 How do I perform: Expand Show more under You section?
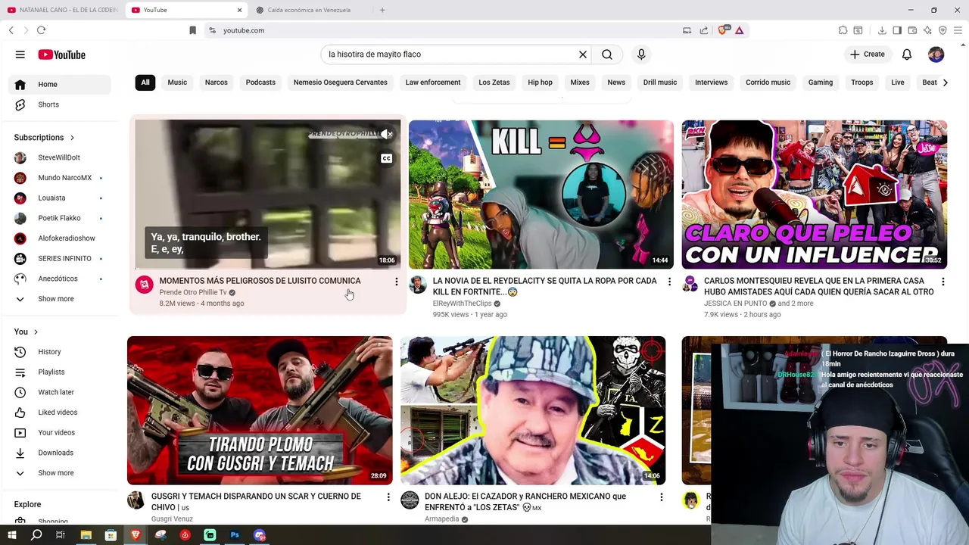point(60,473)
